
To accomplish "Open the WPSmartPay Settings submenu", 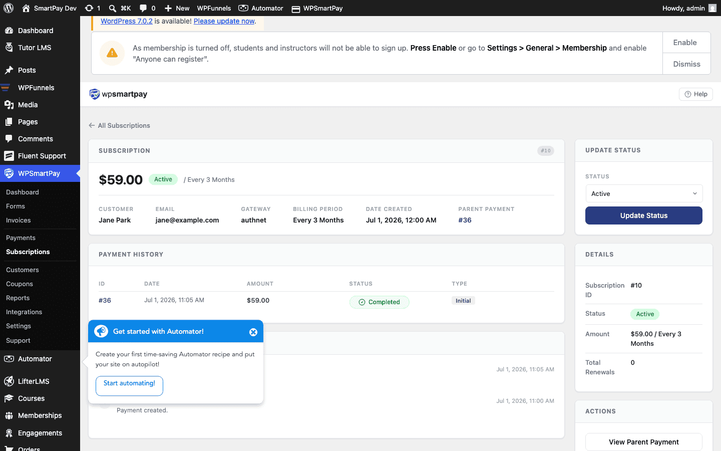I will [x=19, y=326].
